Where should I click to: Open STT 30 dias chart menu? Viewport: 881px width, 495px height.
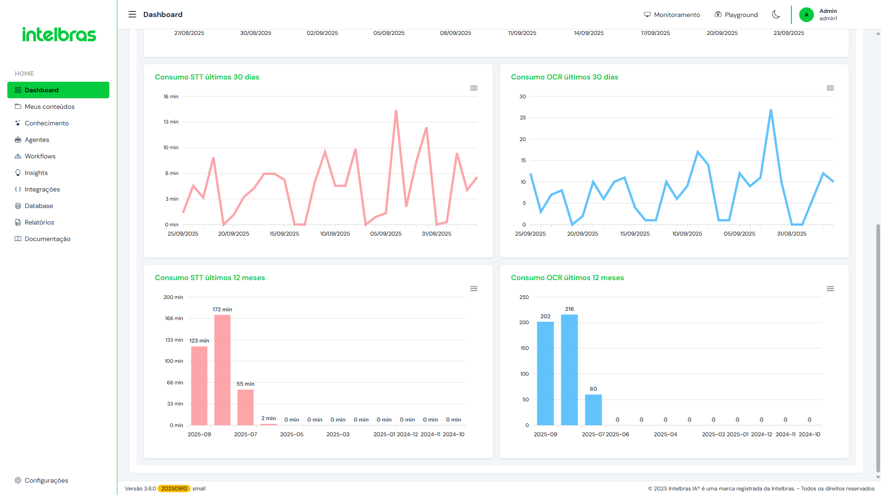click(474, 88)
